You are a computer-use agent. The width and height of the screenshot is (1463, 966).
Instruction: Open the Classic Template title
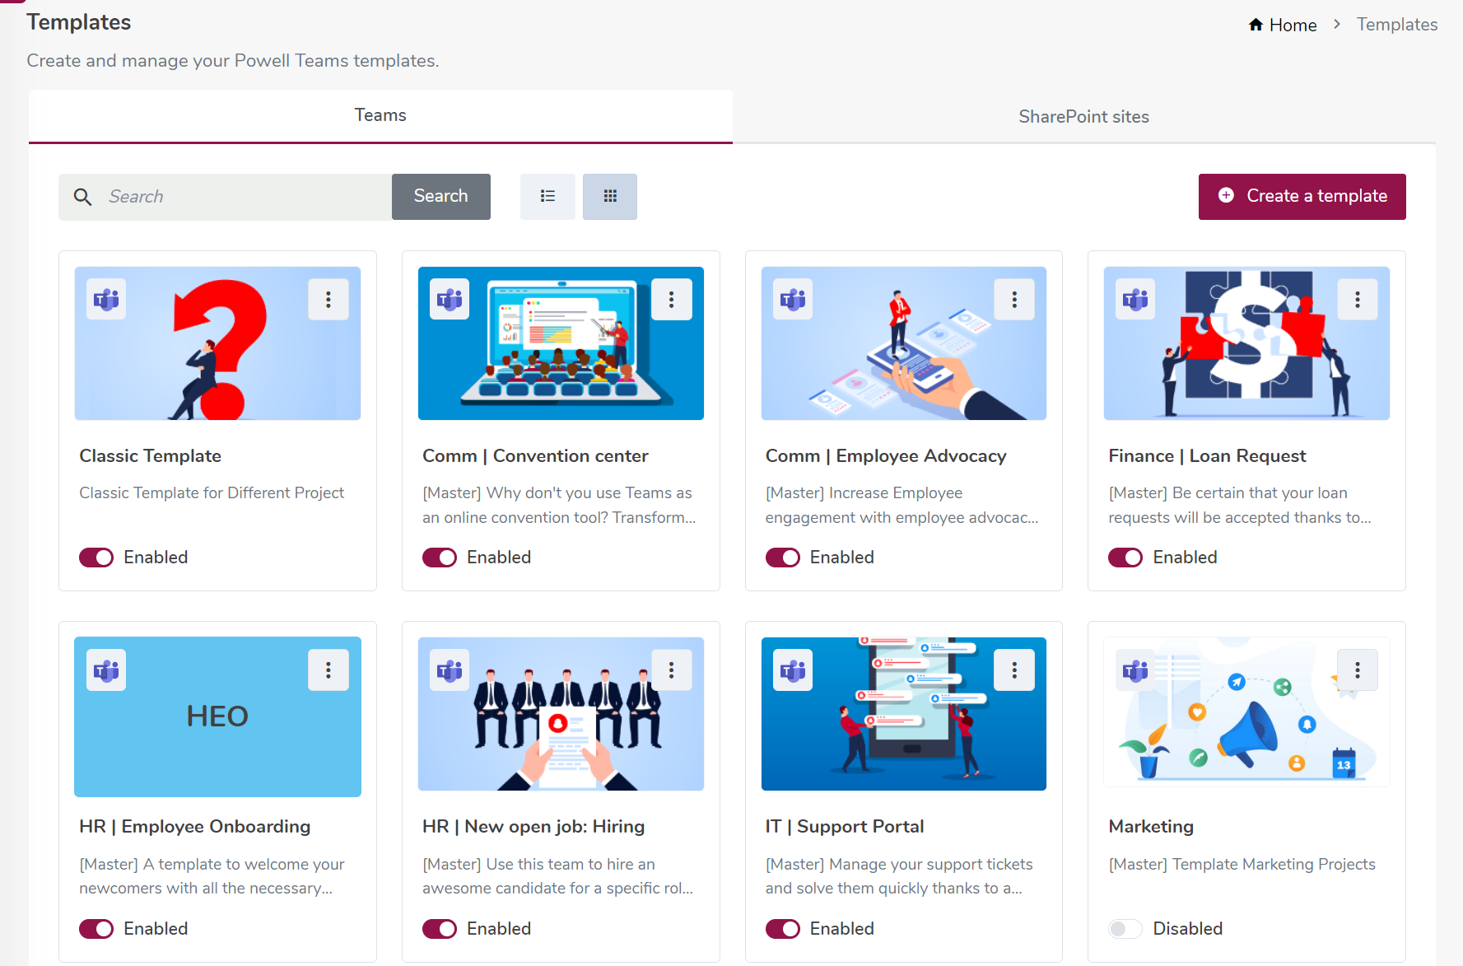(x=151, y=456)
